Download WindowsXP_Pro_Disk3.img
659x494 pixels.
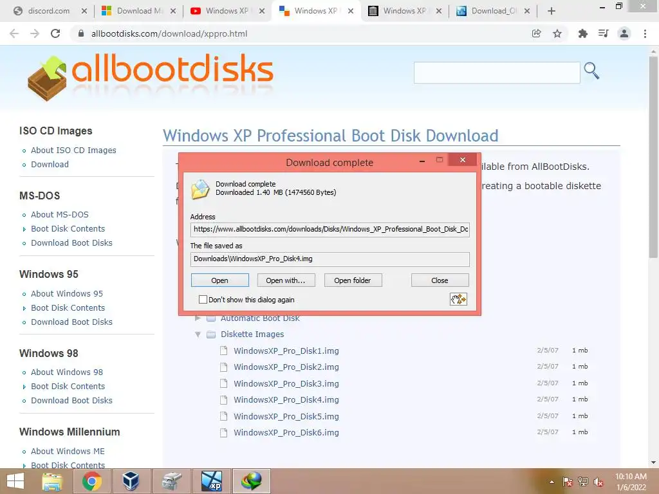[286, 383]
